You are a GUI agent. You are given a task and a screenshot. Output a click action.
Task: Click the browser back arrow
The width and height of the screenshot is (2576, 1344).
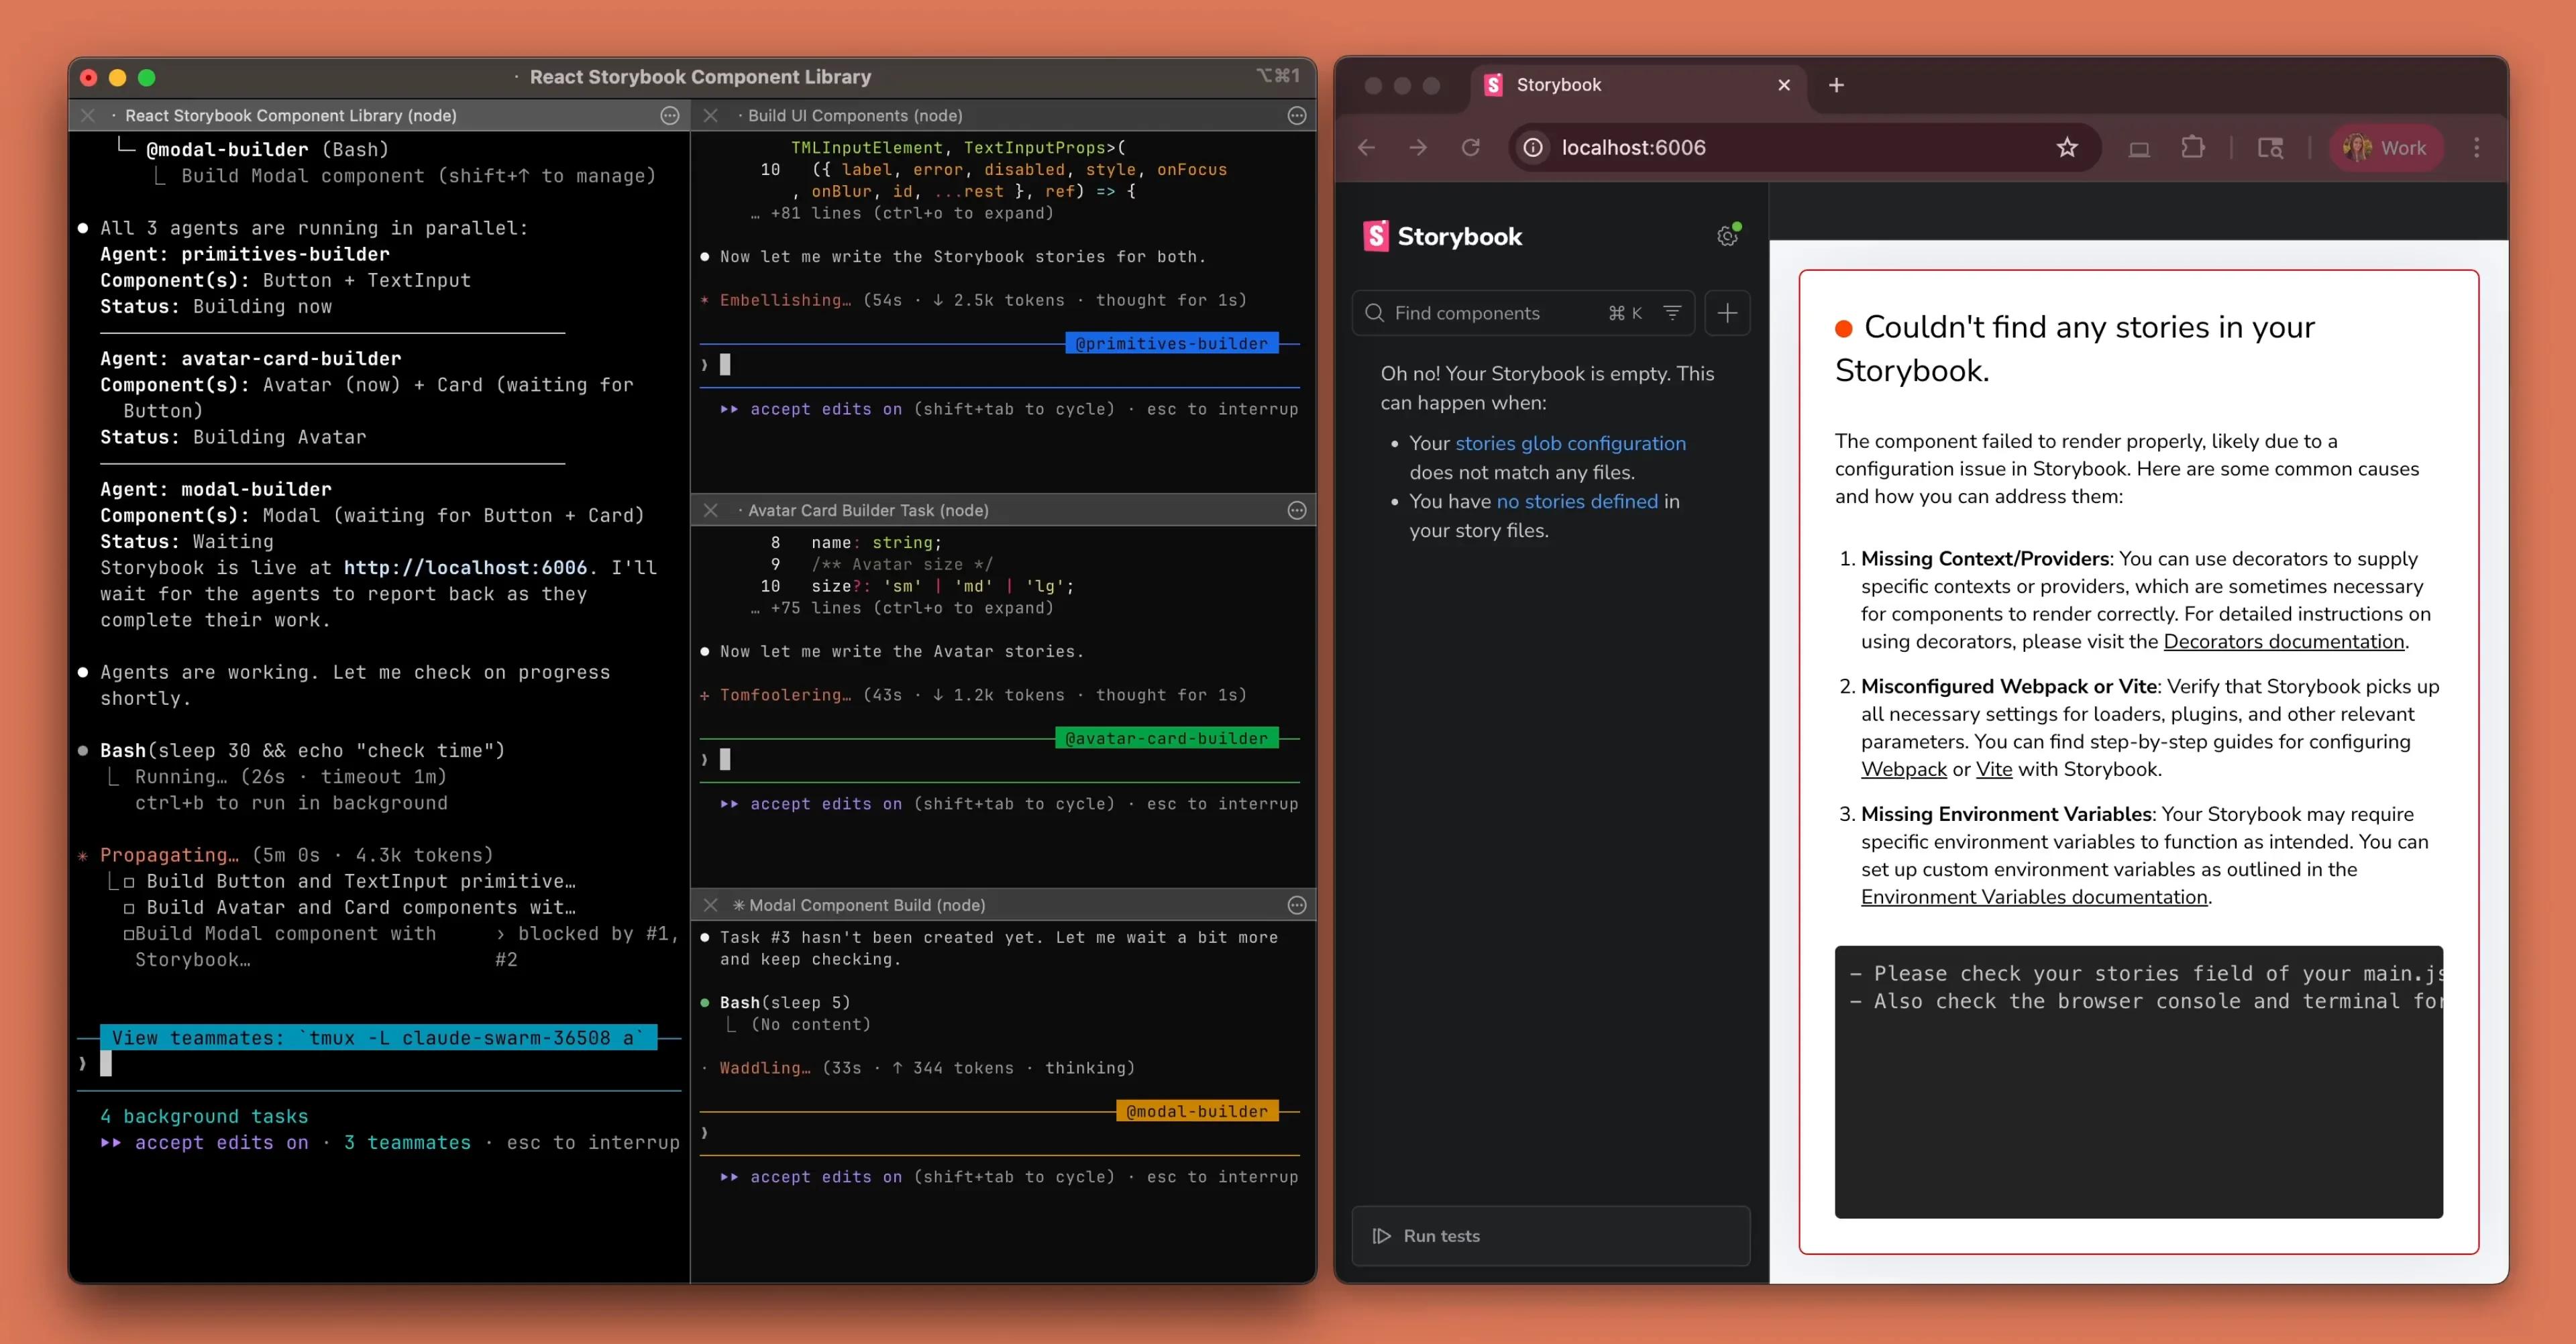(x=1366, y=148)
